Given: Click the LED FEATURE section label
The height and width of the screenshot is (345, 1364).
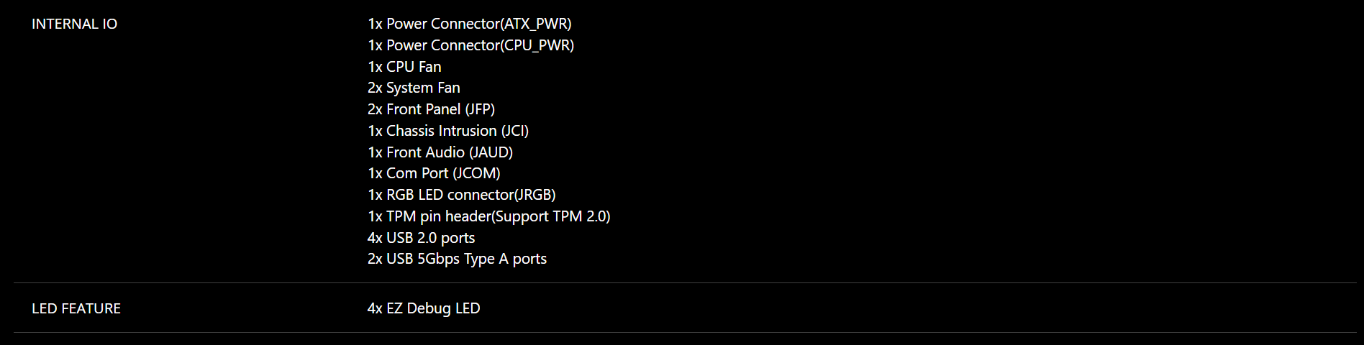Looking at the screenshot, I should click(76, 308).
